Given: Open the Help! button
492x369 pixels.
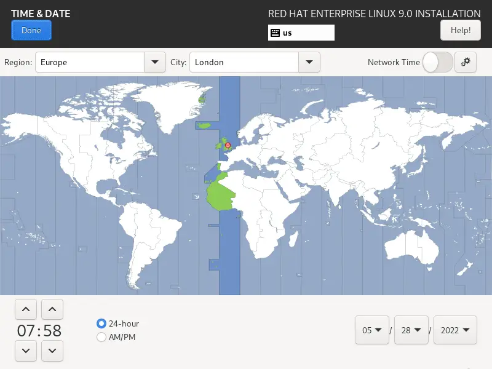Looking at the screenshot, I should click(x=460, y=30).
